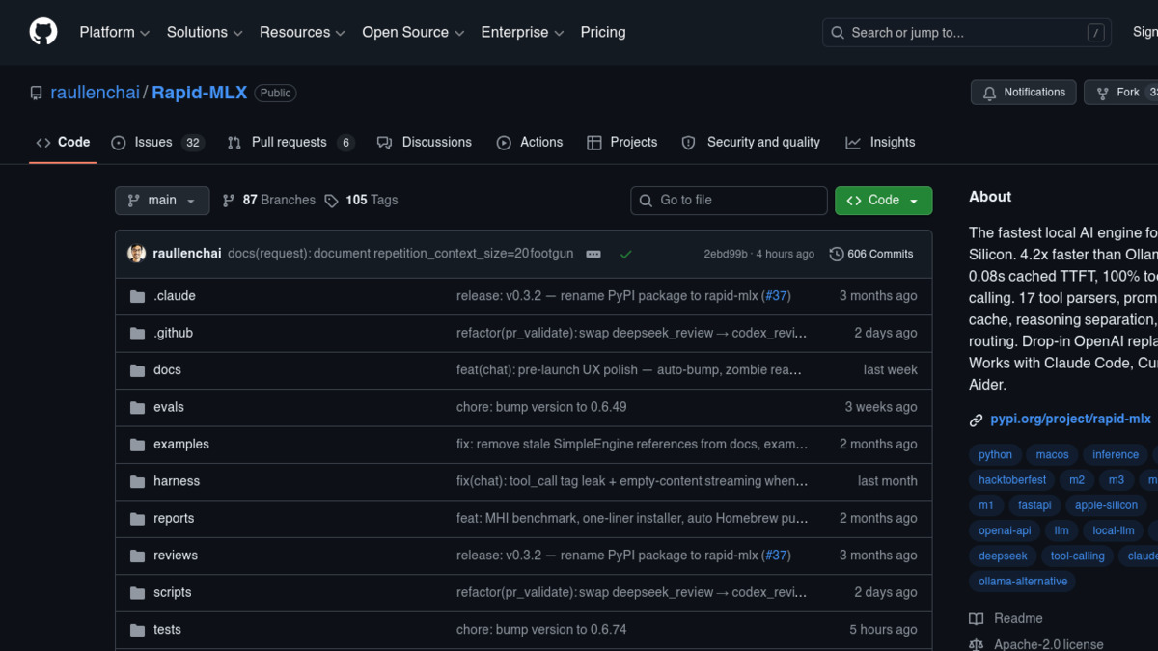Select the hacktoberfest topic tag

coord(1012,479)
